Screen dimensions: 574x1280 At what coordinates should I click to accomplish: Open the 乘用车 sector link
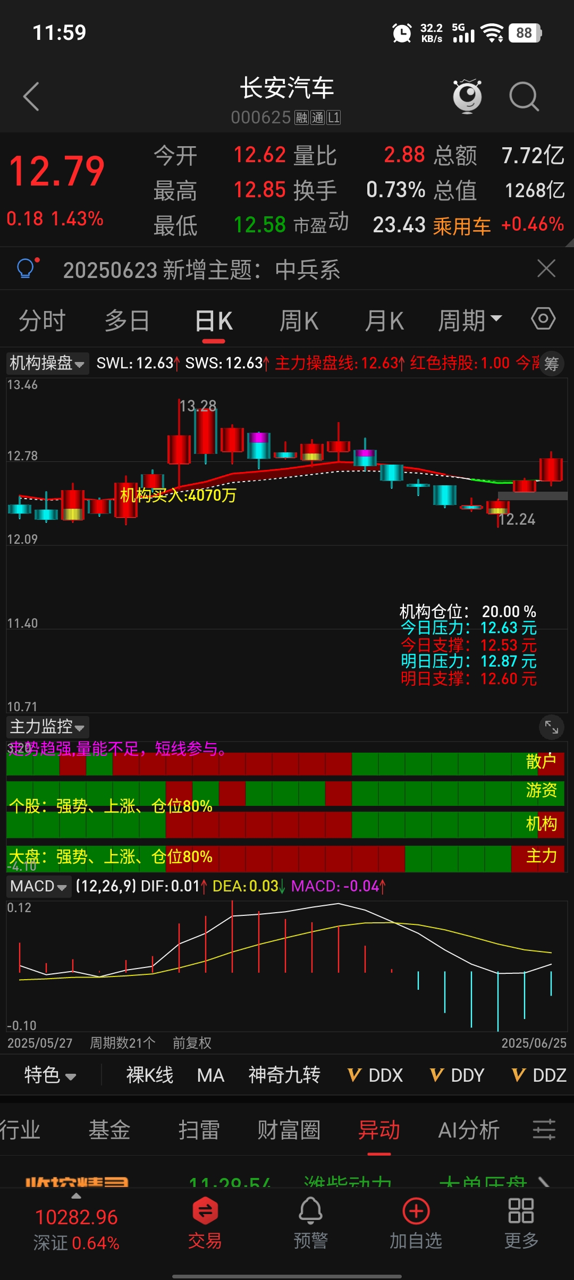coord(462,226)
